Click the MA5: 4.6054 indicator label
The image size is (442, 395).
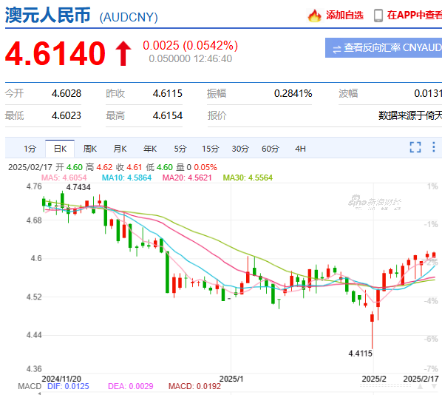click(x=64, y=178)
